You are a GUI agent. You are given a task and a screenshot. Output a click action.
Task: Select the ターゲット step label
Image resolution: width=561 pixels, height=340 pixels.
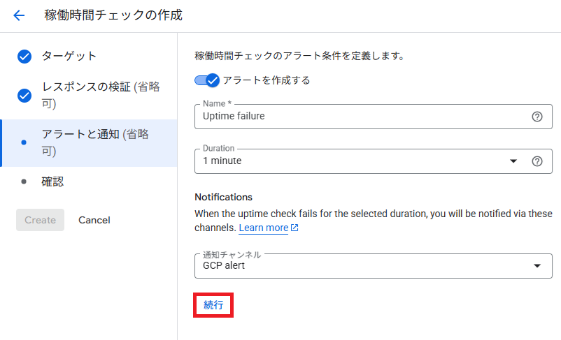coord(69,56)
